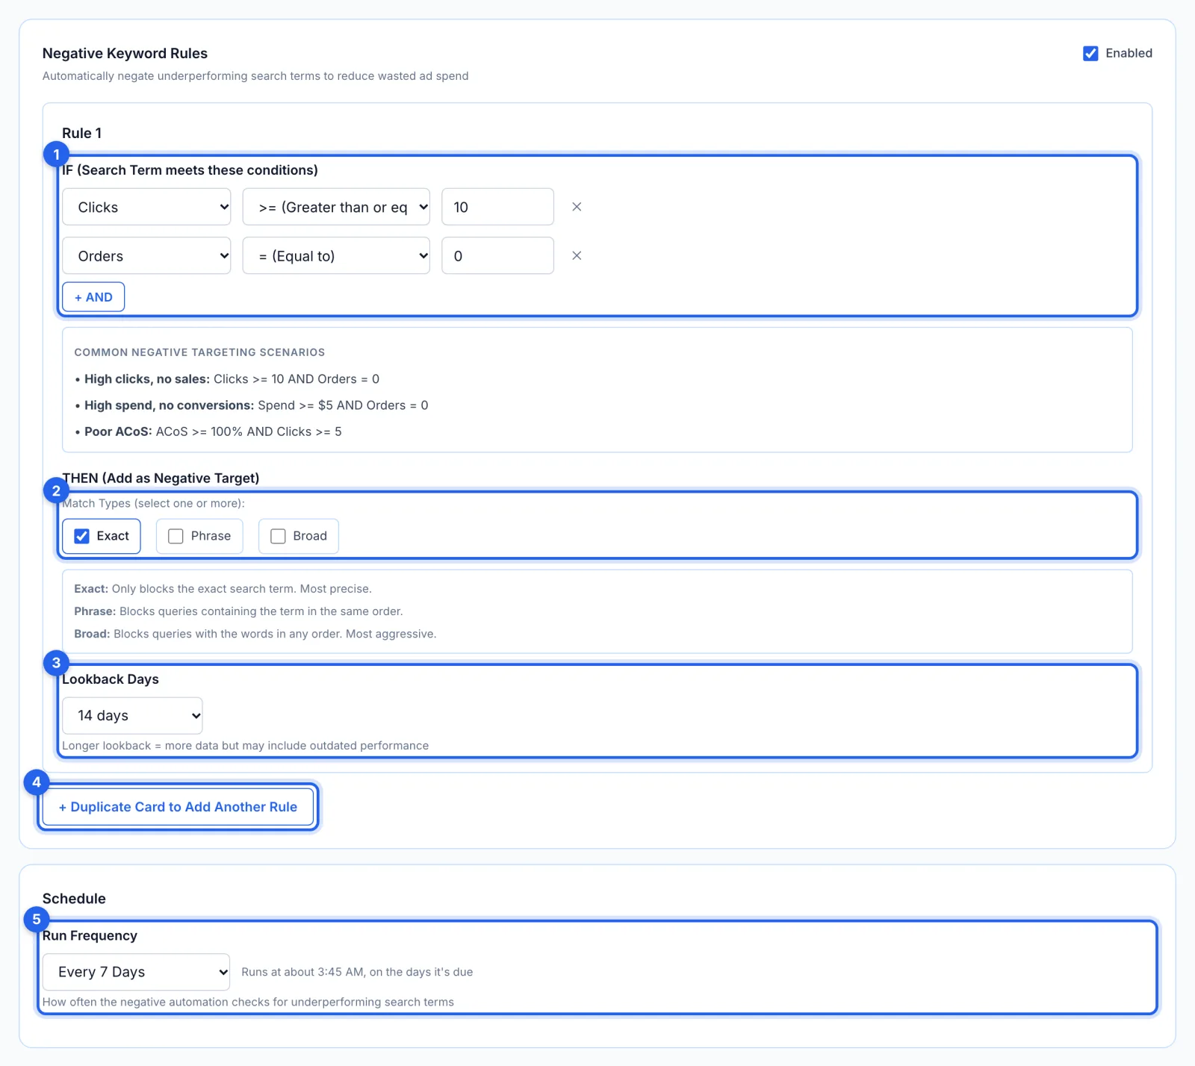Click the Runs at about 3:45 AM note
Image resolution: width=1195 pixels, height=1066 pixels.
click(357, 972)
